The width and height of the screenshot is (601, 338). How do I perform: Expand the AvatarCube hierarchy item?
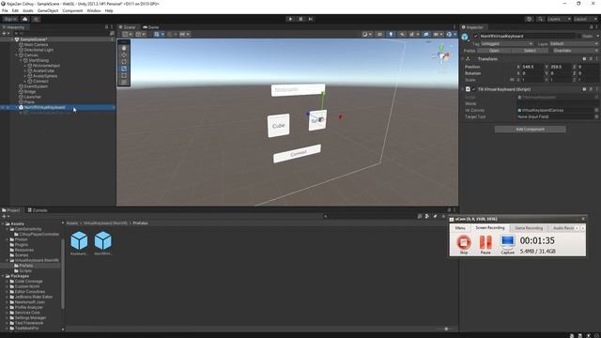coord(25,71)
